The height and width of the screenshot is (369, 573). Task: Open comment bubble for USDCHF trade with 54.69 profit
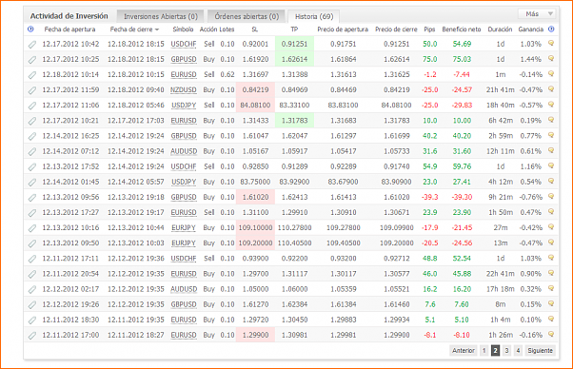(x=551, y=44)
